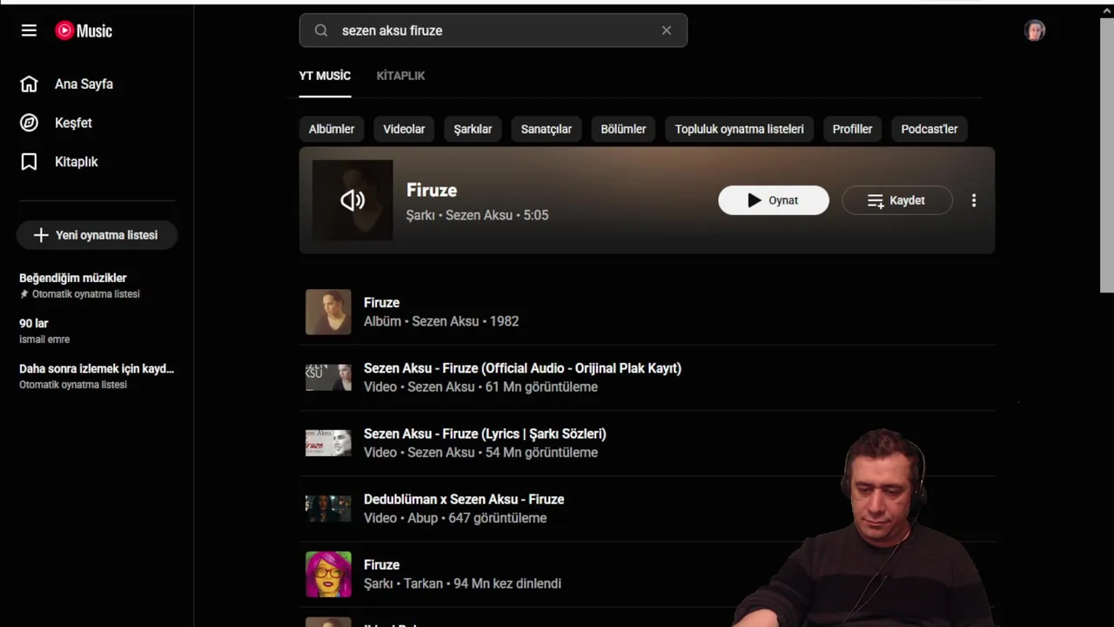Open Firuze Lyrics video thumbnail
Image resolution: width=1114 pixels, height=627 pixels.
click(328, 442)
